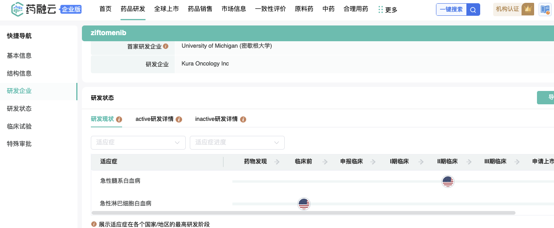Image resolution: width=554 pixels, height=228 pixels.
Task: Click the crown icon on 机构认证
Action: [x=527, y=9]
